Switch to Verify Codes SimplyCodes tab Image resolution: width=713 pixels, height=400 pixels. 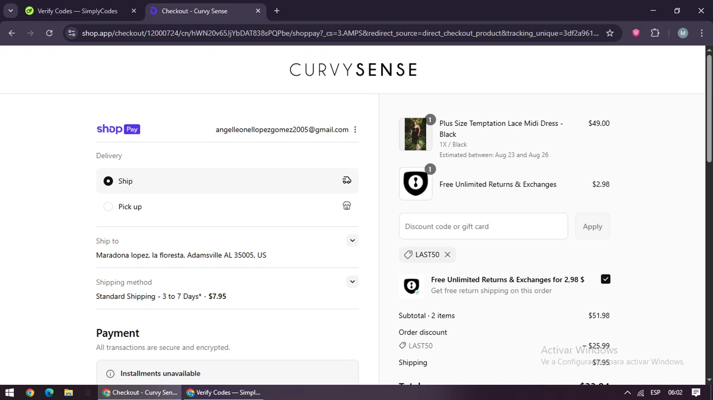pos(77,11)
